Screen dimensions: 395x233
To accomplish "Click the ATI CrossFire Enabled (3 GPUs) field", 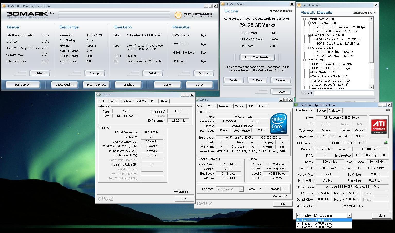I will [x=352, y=206].
